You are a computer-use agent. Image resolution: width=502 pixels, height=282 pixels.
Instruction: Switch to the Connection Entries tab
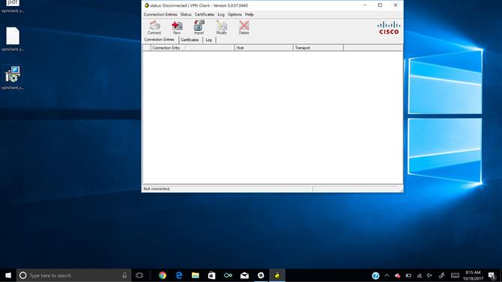point(160,40)
